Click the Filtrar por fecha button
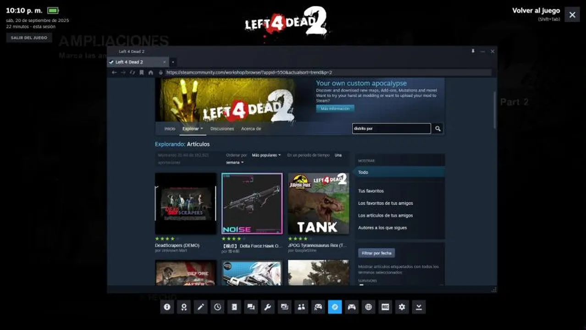The width and height of the screenshot is (586, 330). coord(376,253)
